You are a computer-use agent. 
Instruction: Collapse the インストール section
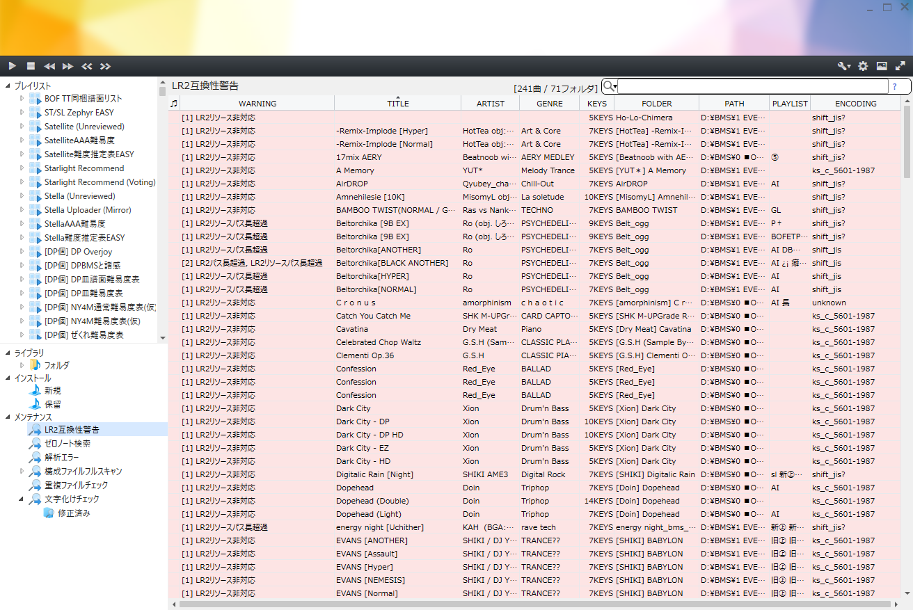click(8, 378)
